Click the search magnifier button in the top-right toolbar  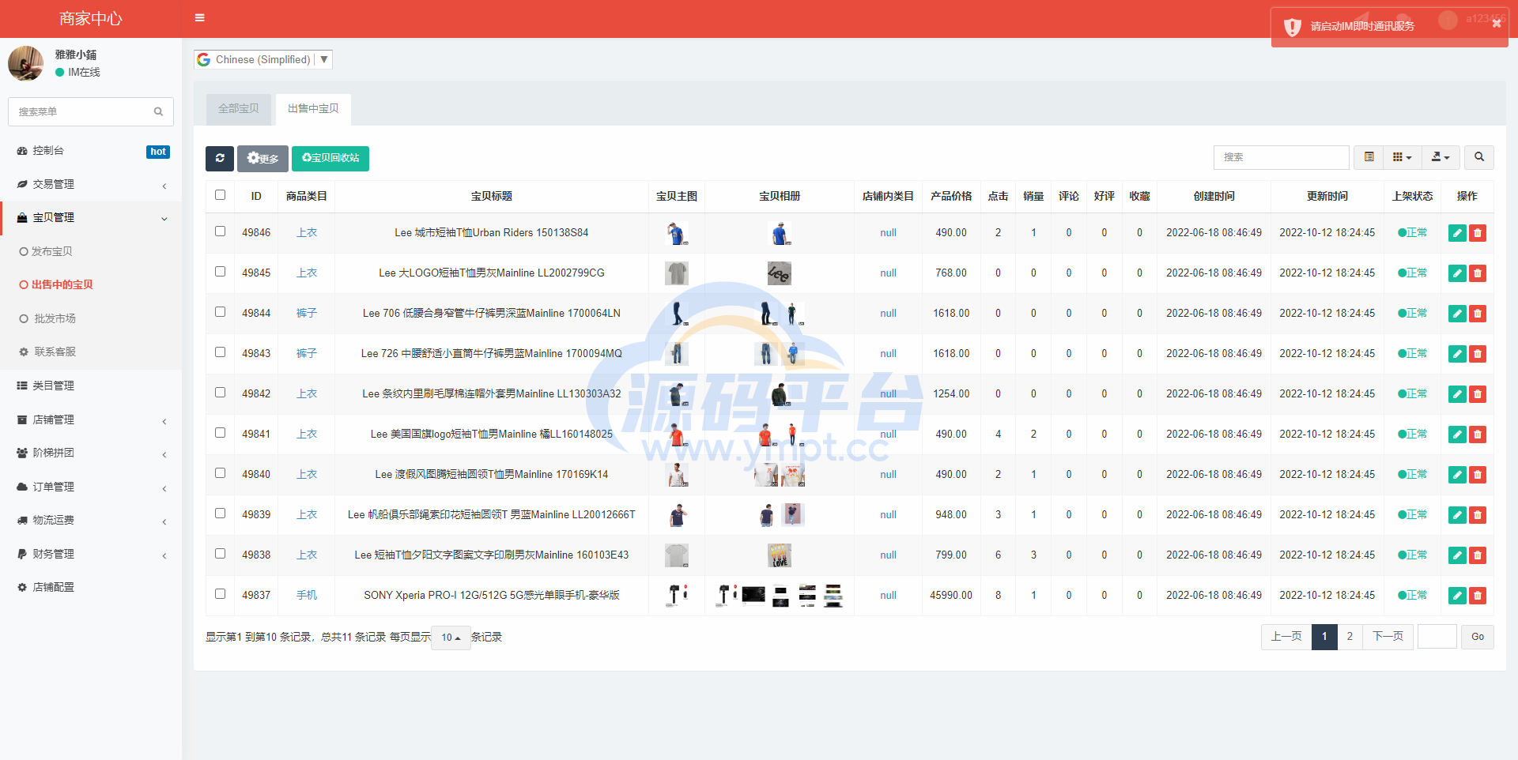pos(1479,157)
